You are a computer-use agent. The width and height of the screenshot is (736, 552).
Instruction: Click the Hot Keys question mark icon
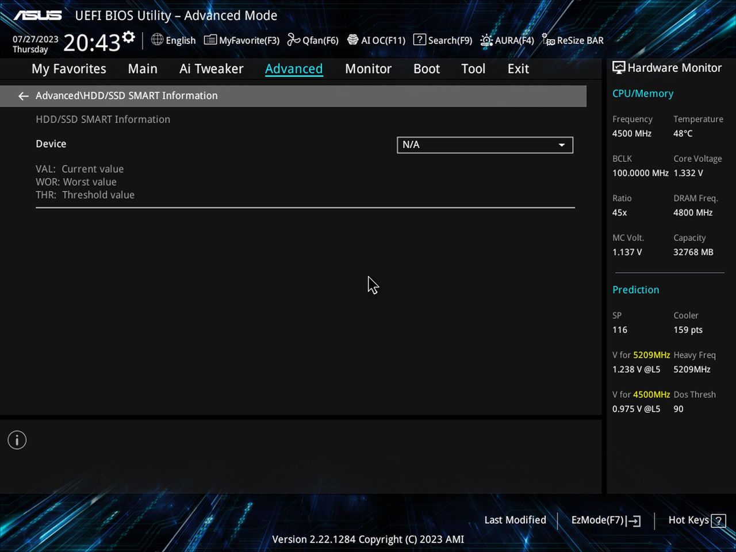pos(718,521)
